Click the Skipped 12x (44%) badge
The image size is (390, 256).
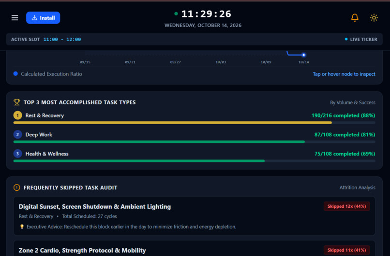(347, 206)
